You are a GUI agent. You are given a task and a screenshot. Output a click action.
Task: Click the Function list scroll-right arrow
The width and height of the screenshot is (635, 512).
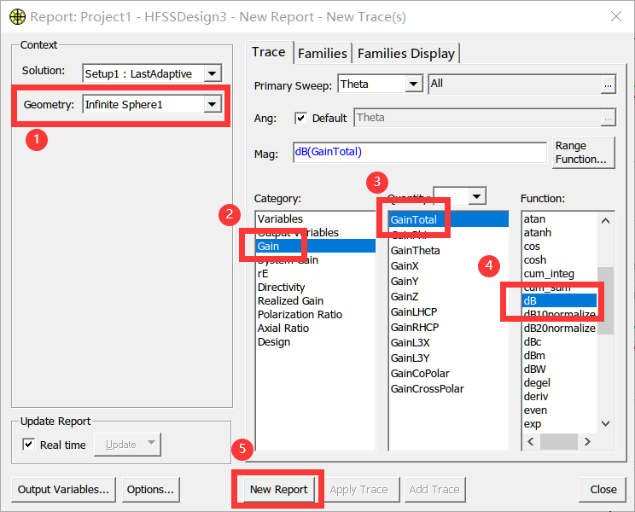(587, 441)
